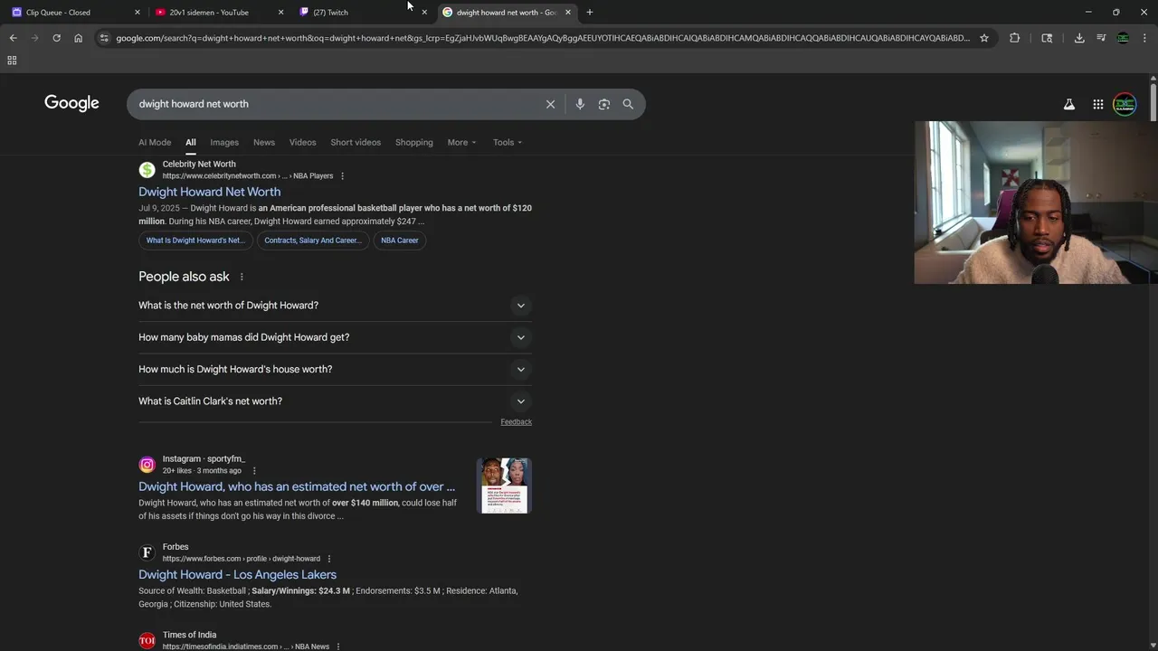This screenshot has width=1158, height=651.
Task: Close the (27) Twitch tab
Action: (x=424, y=12)
